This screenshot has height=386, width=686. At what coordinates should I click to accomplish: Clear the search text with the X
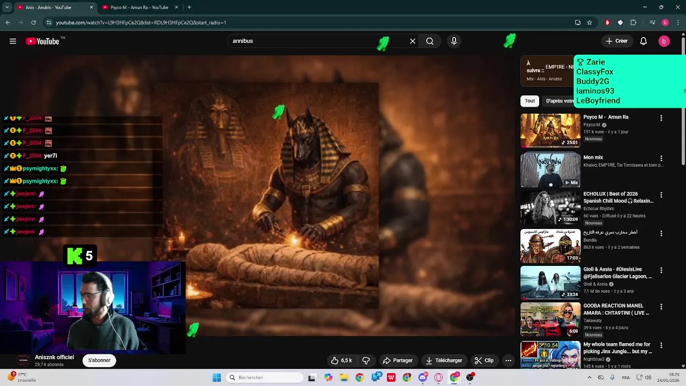[413, 41]
